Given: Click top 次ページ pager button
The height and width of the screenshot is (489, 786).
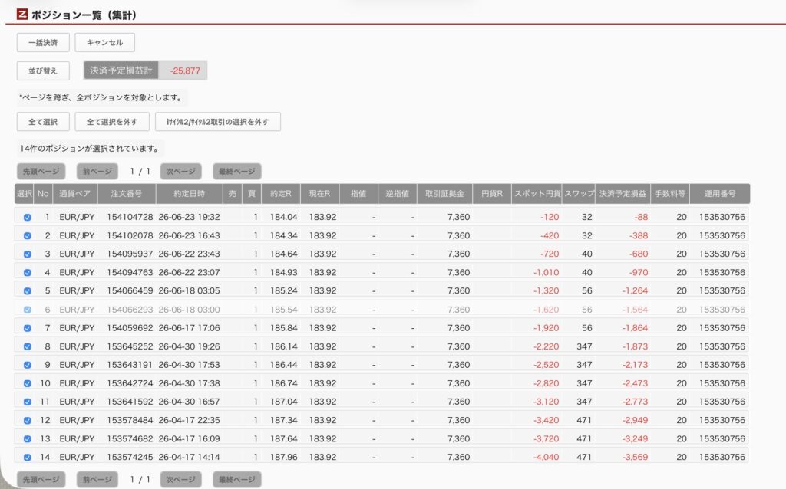Looking at the screenshot, I should click(181, 171).
